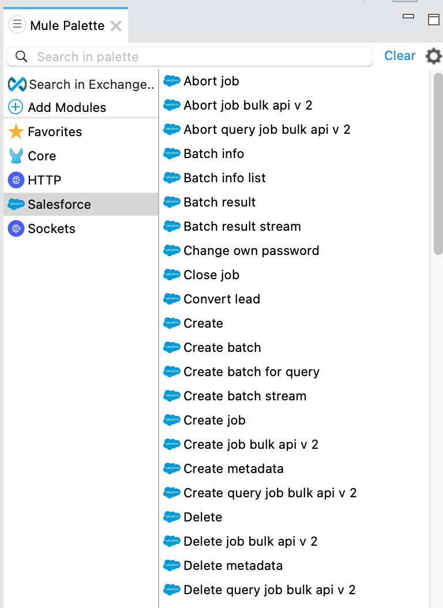Click the Salesforce cloud icon beside Abort job
The width and height of the screenshot is (443, 608).
pos(171,81)
